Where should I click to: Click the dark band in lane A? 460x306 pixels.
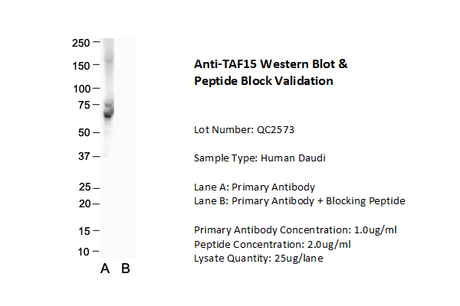[108, 113]
